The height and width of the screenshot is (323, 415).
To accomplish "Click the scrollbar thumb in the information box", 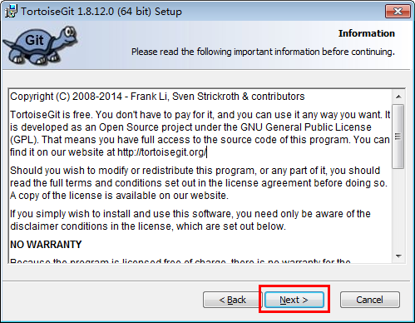I will [x=398, y=137].
